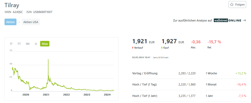Select the 7T chart range

pyautogui.click(x=19, y=44)
